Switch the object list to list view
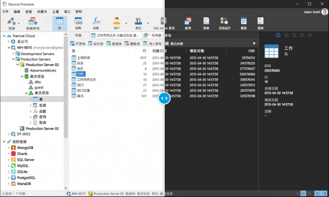Screen dimensions: 329x197 298,193
